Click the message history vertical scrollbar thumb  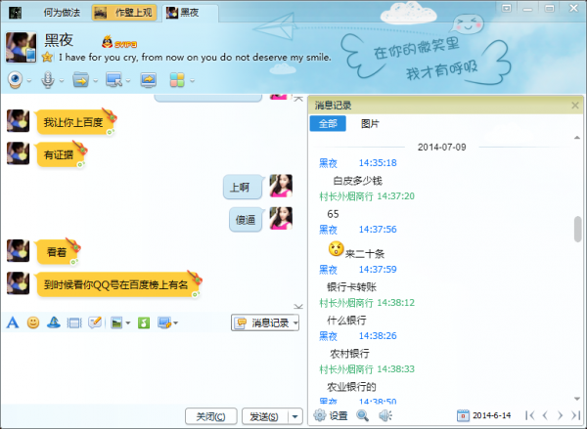tap(577, 229)
